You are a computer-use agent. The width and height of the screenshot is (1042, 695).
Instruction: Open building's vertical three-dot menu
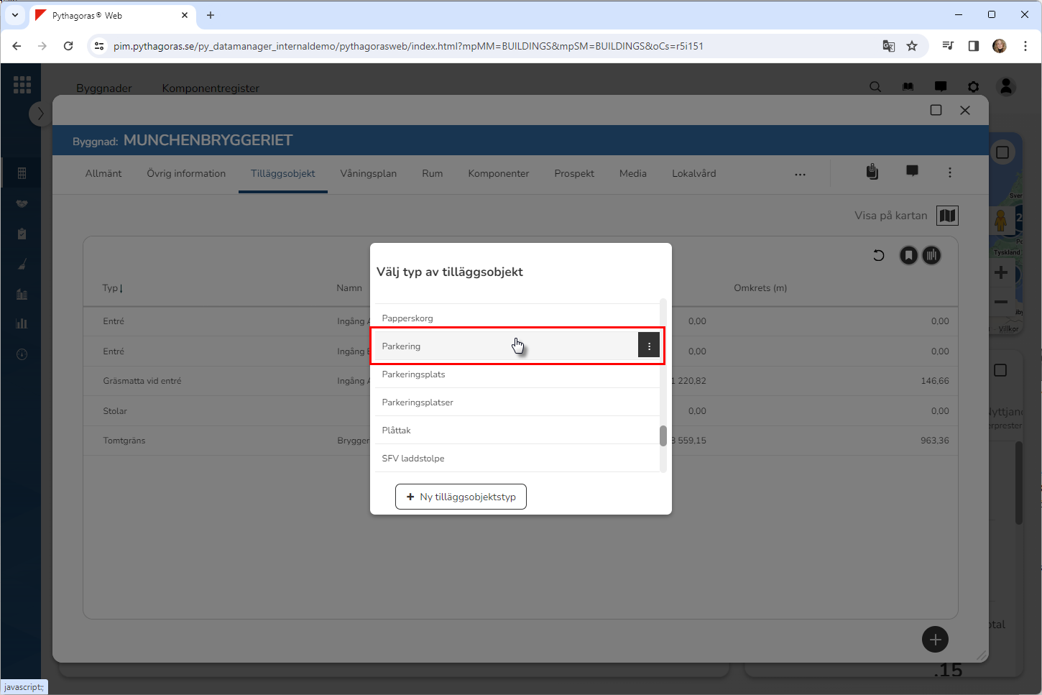pos(949,172)
